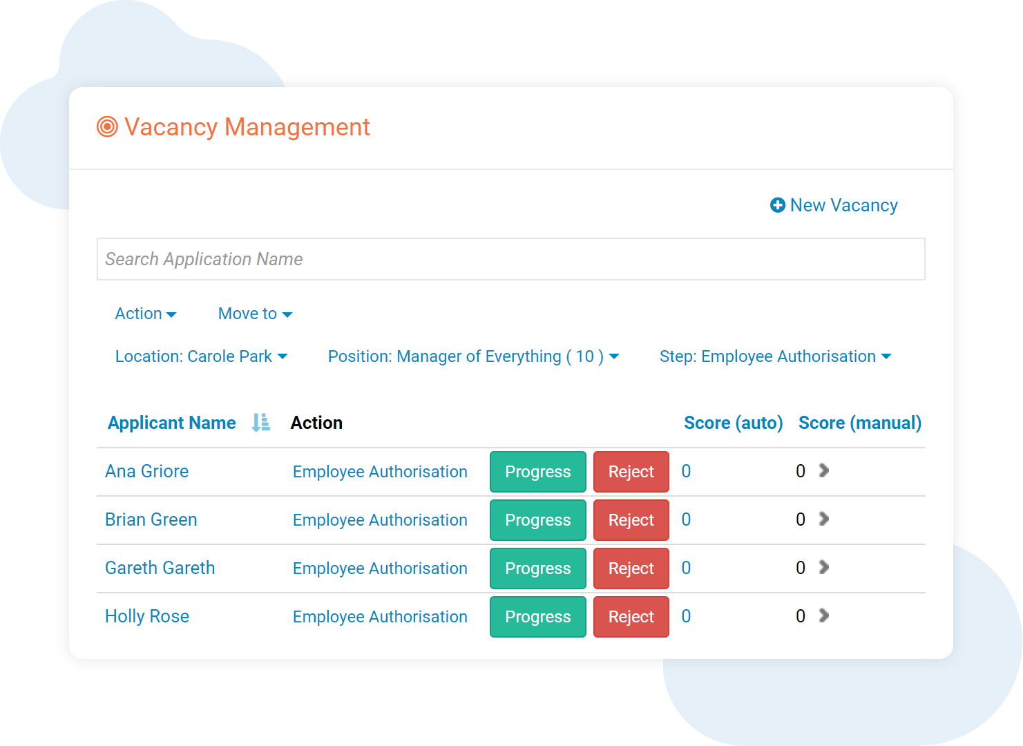Viewport: 1023px width, 746px height.
Task: Progress Ana Griore's application
Action: (x=537, y=472)
